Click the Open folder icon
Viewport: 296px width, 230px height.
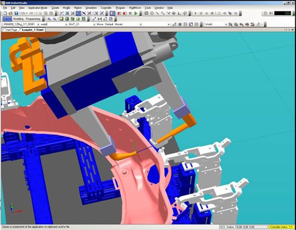coord(11,13)
